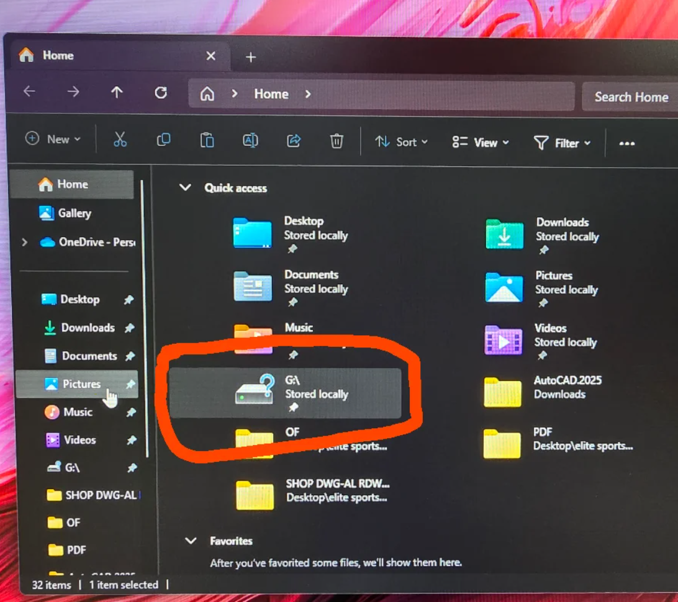Open the See more ellipsis menu
Image resolution: width=678 pixels, height=602 pixels.
(626, 143)
